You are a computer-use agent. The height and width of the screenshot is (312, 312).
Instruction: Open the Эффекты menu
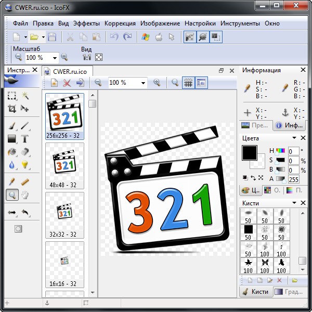pos(86,23)
